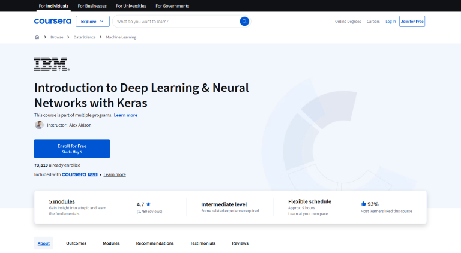Viewport: 461px width, 253px height.
Task: Click Learn more next to Coursera Plus
Action: (115, 174)
